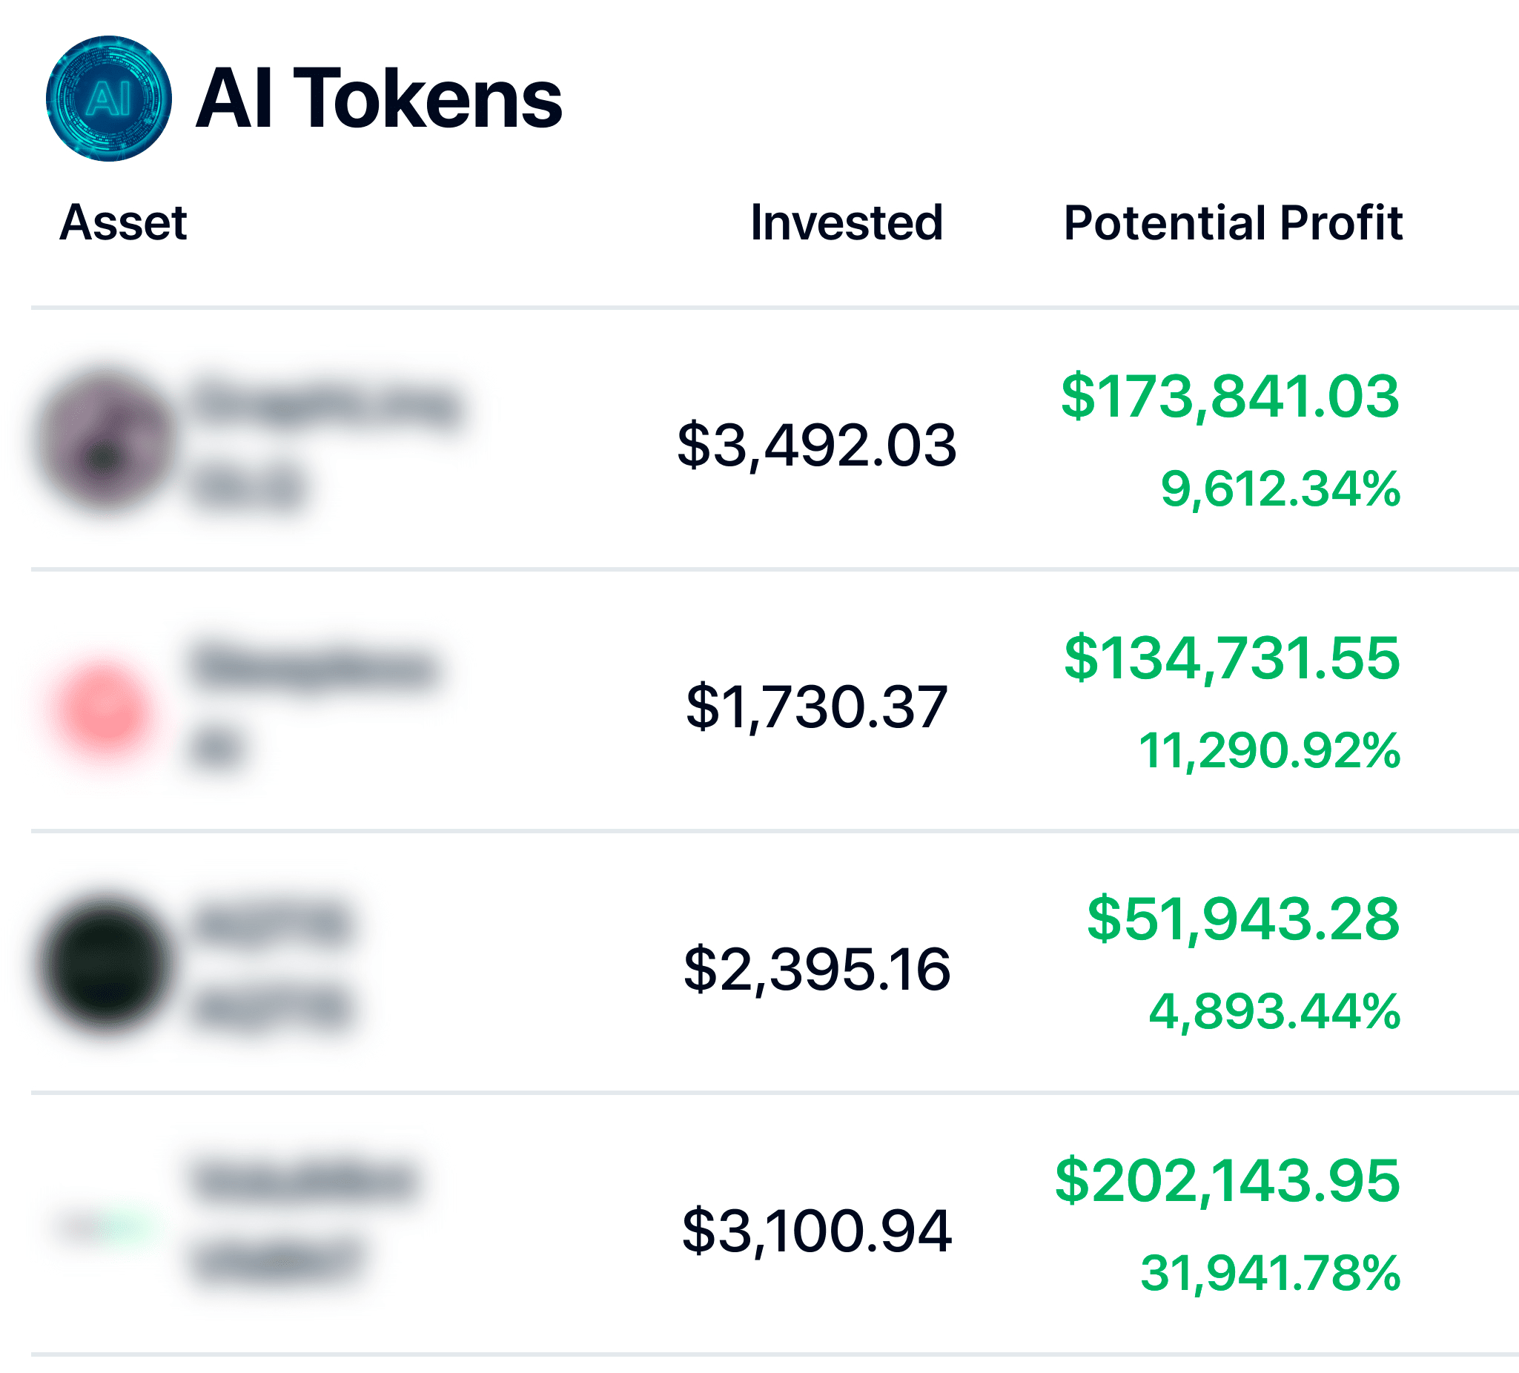The image size is (1519, 1373).
Task: Sort by the Asset column header
Action: (x=123, y=222)
